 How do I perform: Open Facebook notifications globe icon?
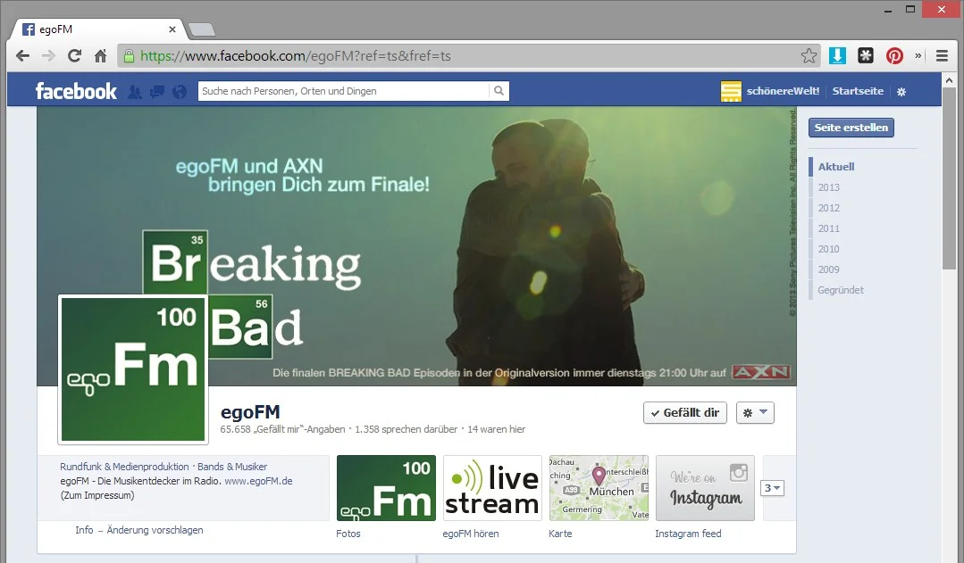[x=180, y=92]
